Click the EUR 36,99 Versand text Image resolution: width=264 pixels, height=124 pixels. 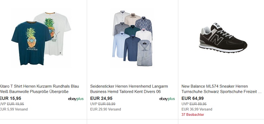point(197,110)
